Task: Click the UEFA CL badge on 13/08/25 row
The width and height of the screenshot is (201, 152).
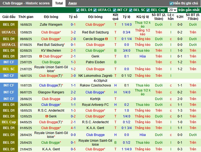Action: [x=9, y=32]
